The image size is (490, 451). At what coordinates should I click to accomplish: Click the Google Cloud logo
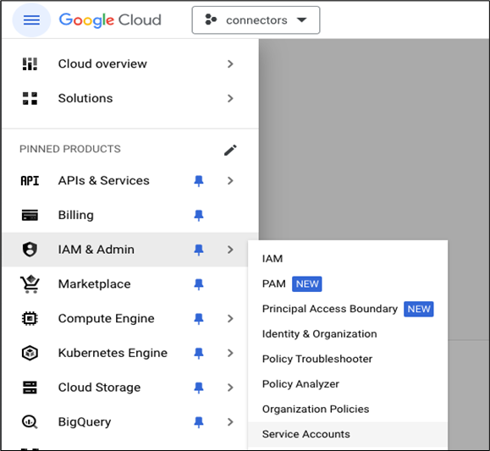pos(110,20)
